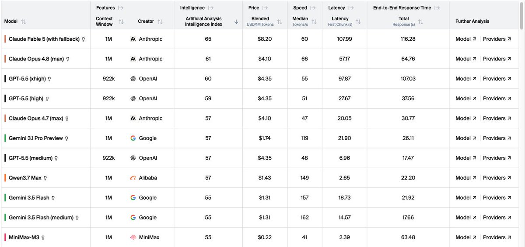
Task: Sort by Median Tokens/s arrows
Action: click(315, 21)
